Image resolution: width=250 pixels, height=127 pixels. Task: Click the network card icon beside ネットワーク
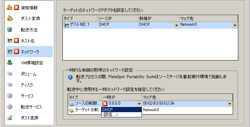(10, 52)
